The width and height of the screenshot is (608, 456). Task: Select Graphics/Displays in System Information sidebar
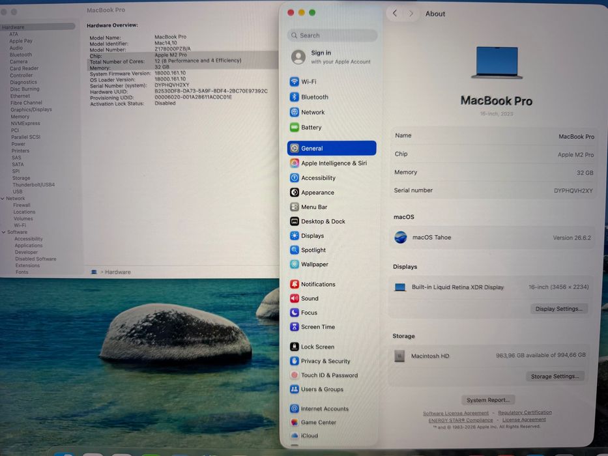pyautogui.click(x=31, y=109)
